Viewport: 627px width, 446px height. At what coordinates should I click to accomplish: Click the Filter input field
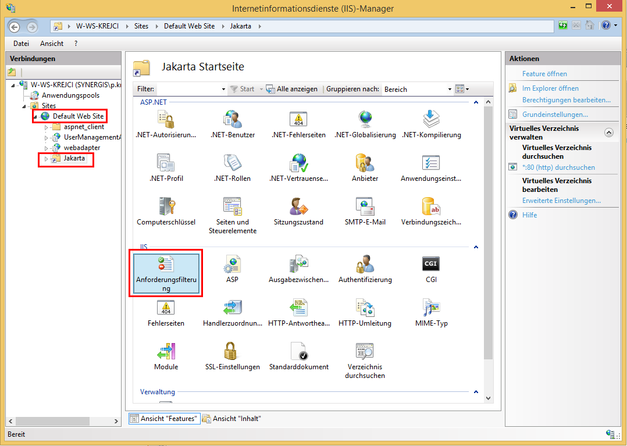(188, 90)
